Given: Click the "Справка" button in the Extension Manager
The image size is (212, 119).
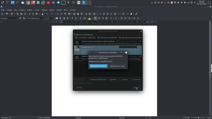Looking at the screenshot, I should (x=79, y=88).
